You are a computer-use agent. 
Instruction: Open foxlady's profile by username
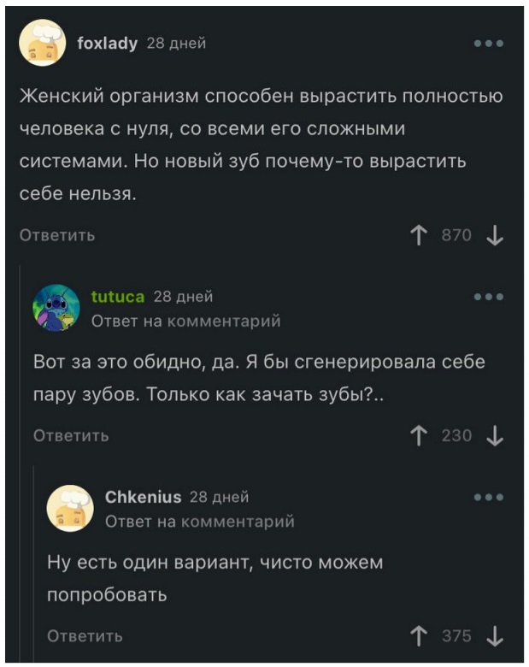(x=107, y=43)
